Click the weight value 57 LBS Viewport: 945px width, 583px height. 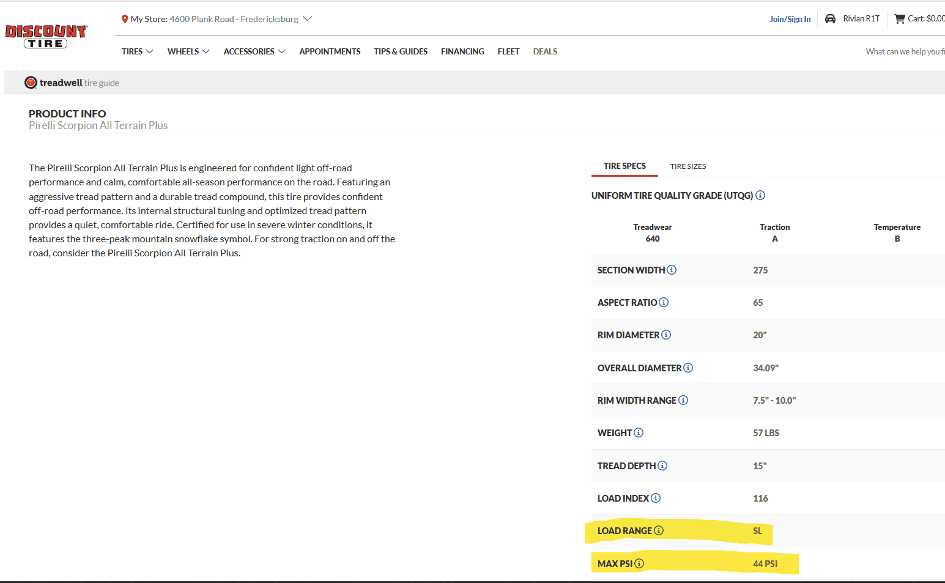766,433
